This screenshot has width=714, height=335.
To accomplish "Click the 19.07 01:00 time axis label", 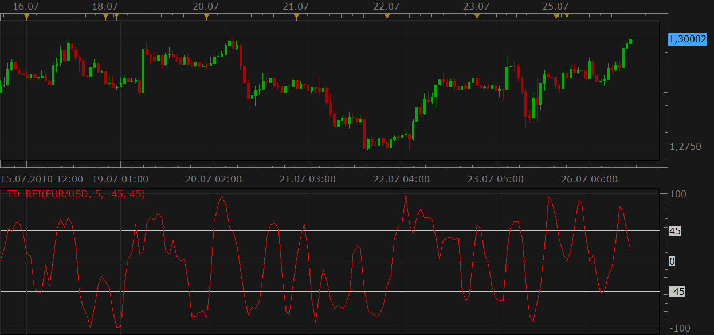I will click(121, 179).
